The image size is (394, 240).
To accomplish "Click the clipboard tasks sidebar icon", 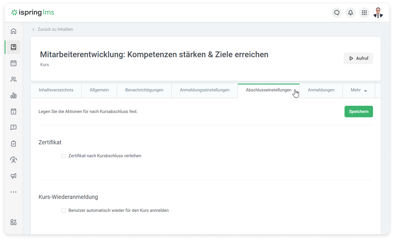I will pos(14,144).
